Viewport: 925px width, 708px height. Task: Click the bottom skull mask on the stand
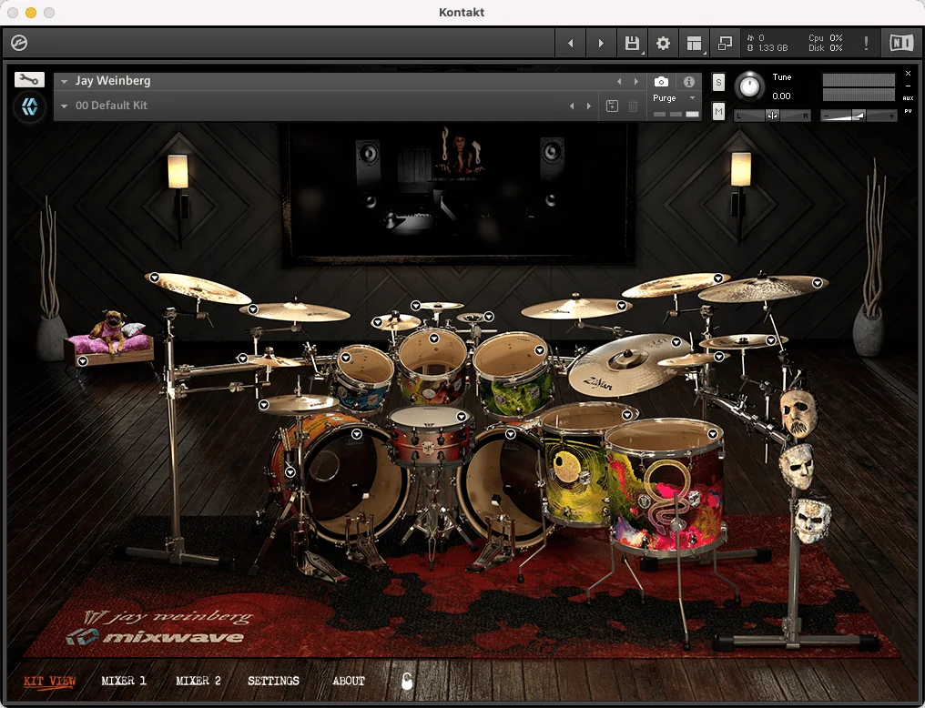(812, 520)
